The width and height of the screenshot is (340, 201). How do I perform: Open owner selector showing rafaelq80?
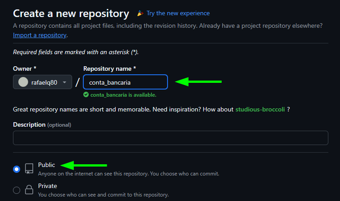(x=43, y=82)
